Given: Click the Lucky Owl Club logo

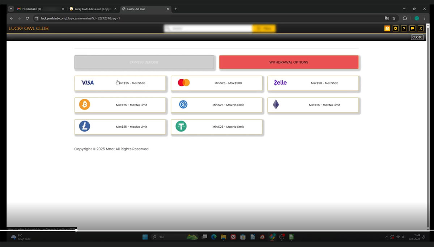Looking at the screenshot, I should (29, 29).
